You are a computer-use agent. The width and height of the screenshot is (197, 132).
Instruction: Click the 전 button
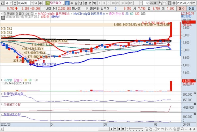pyautogui.click(x=15, y=3)
